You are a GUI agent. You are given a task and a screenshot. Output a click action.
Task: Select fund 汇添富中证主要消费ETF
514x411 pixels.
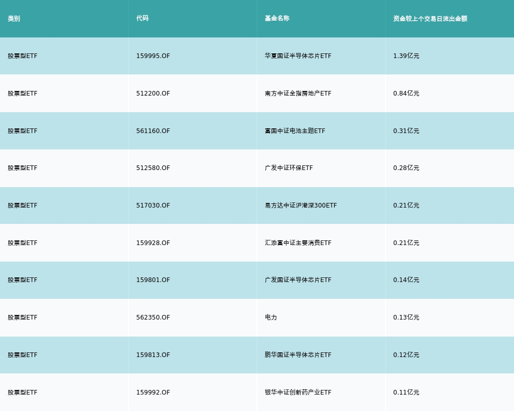click(298, 243)
